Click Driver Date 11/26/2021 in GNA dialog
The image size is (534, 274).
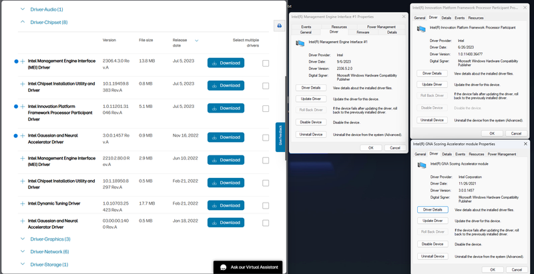coord(467,183)
